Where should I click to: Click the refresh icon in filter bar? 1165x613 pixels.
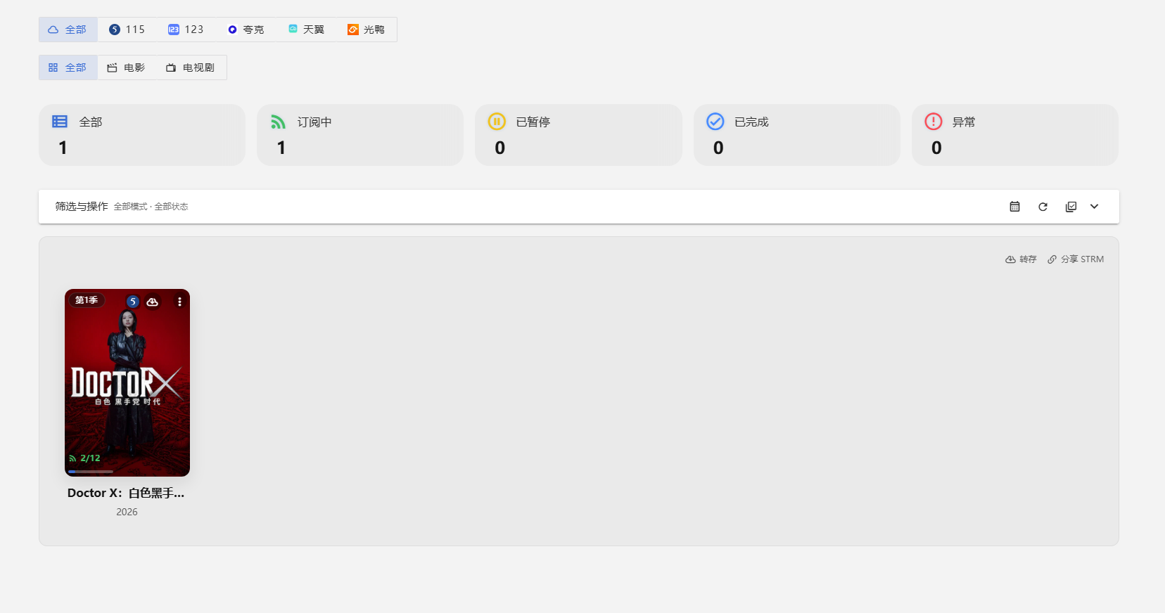click(1043, 207)
